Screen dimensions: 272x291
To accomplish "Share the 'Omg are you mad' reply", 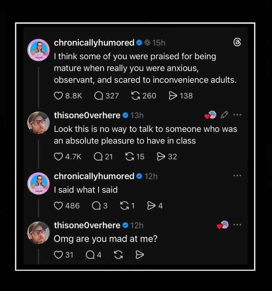I will (x=140, y=255).
